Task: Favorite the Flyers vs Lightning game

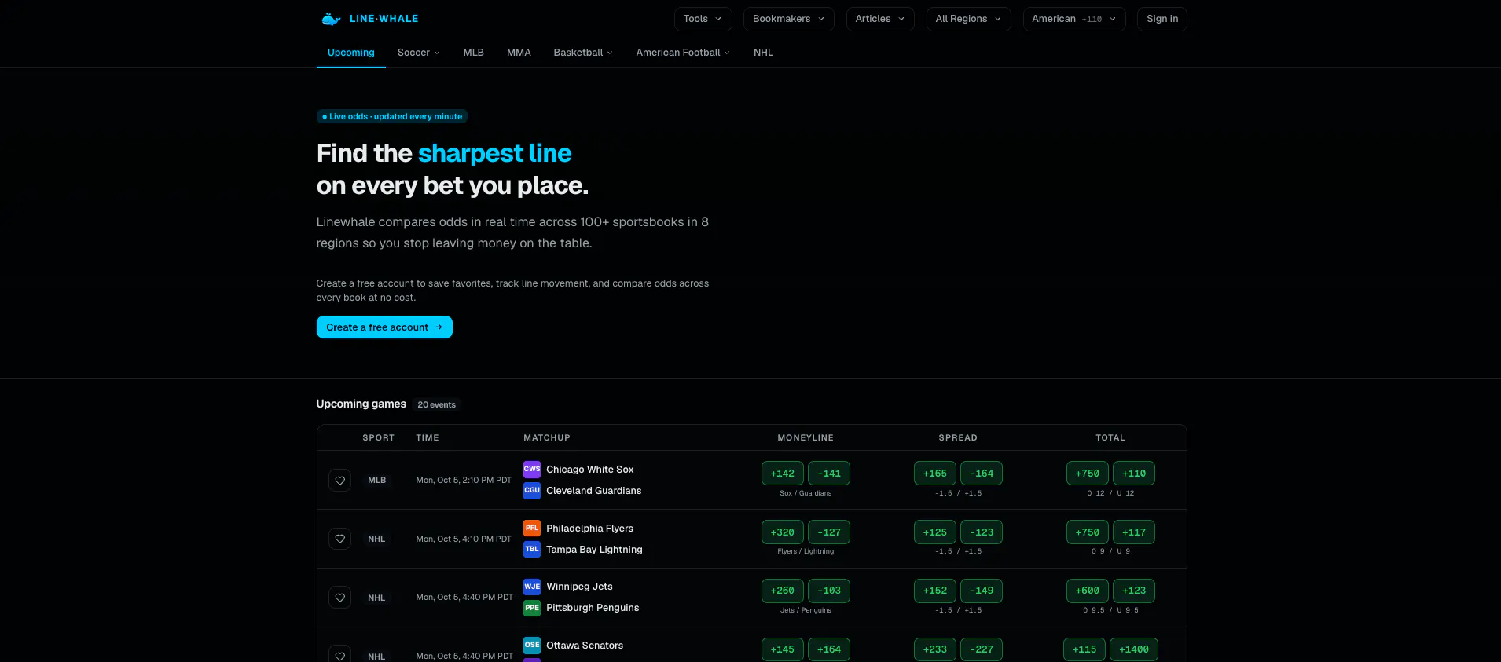Action: pos(339,539)
